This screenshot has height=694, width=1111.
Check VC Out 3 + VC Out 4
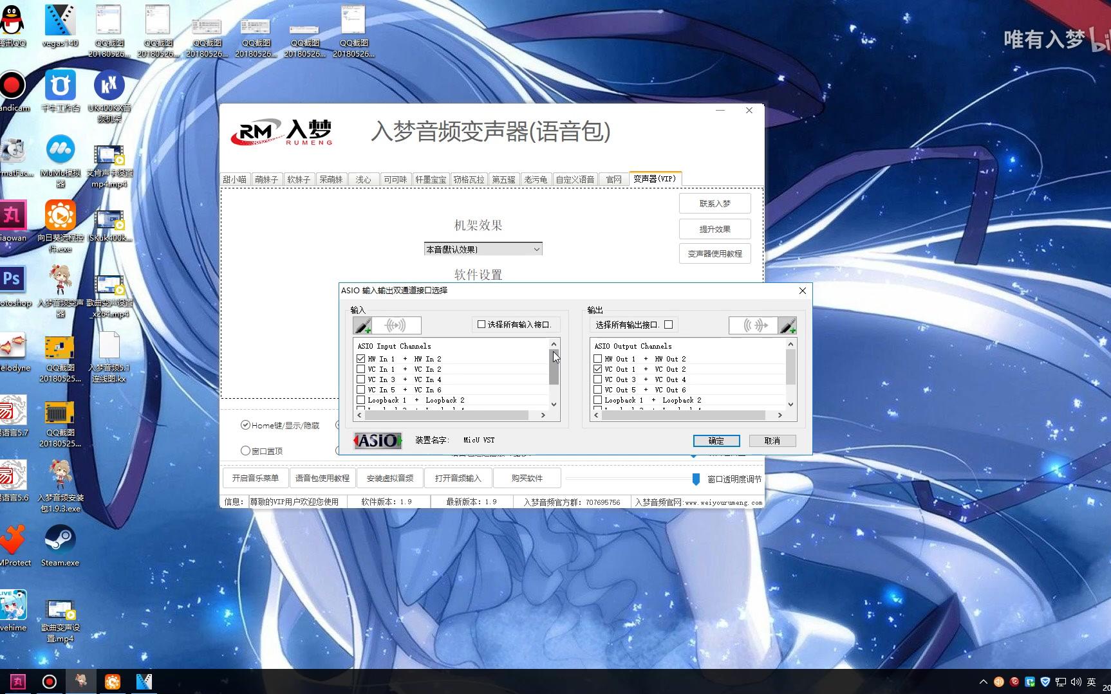tap(598, 379)
